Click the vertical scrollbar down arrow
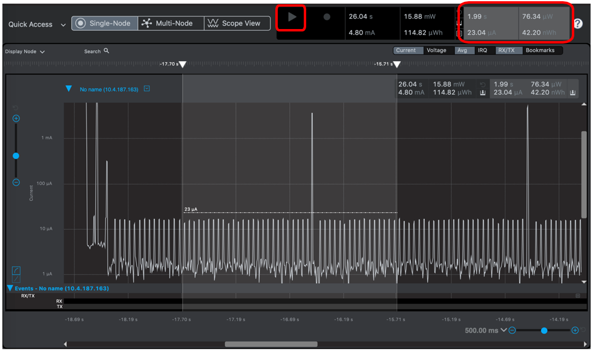 pyautogui.click(x=584, y=282)
